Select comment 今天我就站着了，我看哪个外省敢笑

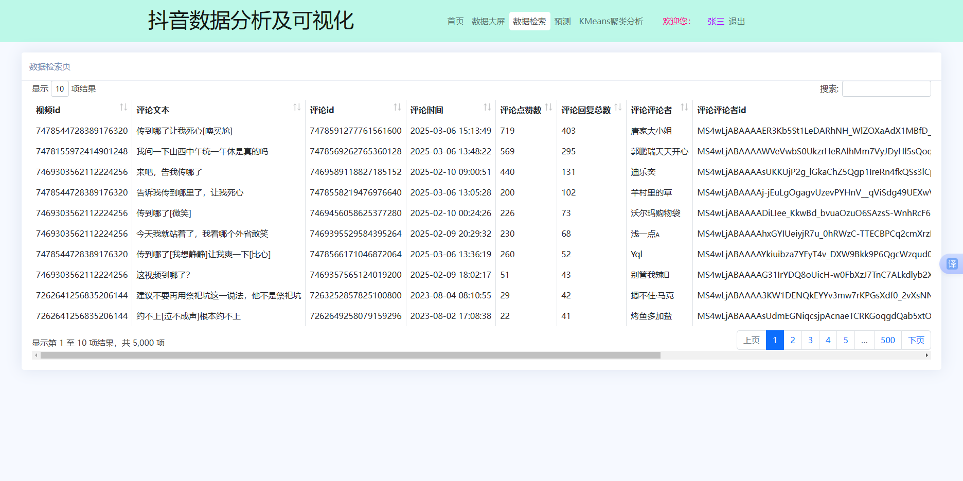pos(202,234)
